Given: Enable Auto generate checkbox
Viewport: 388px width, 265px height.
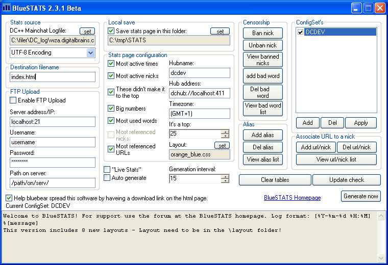Looking at the screenshot, I should point(107,178).
